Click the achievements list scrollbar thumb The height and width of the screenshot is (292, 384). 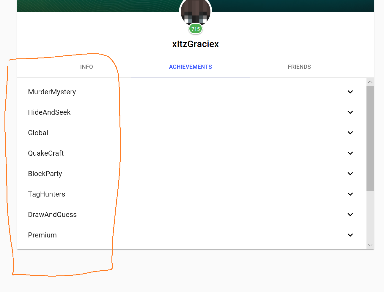point(370,138)
